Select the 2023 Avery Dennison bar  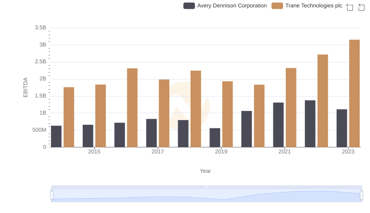pos(342,128)
